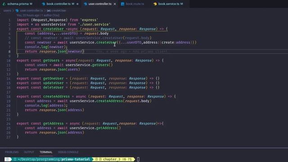The height and width of the screenshot is (162, 288).
Task: Click the TypeScript icon on user.controller.ts tab
Action: click(x=85, y=4)
